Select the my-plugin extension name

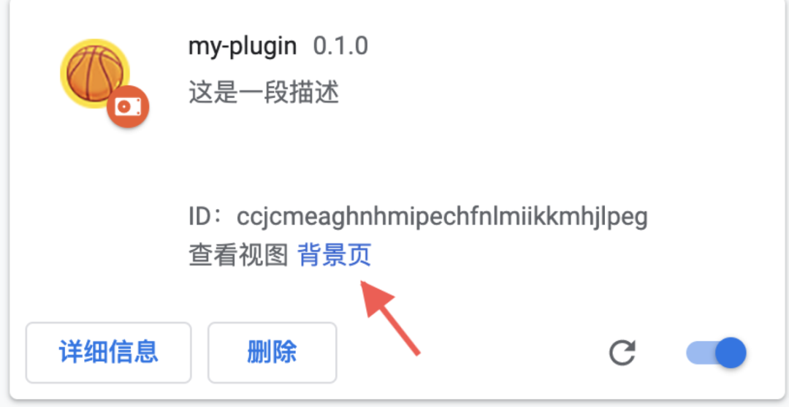(x=243, y=47)
